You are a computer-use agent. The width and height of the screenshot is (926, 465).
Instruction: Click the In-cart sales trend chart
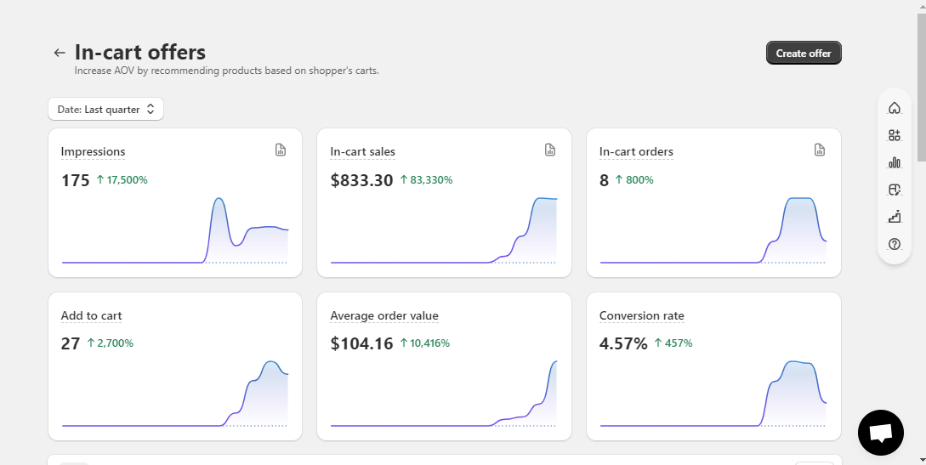(444, 230)
